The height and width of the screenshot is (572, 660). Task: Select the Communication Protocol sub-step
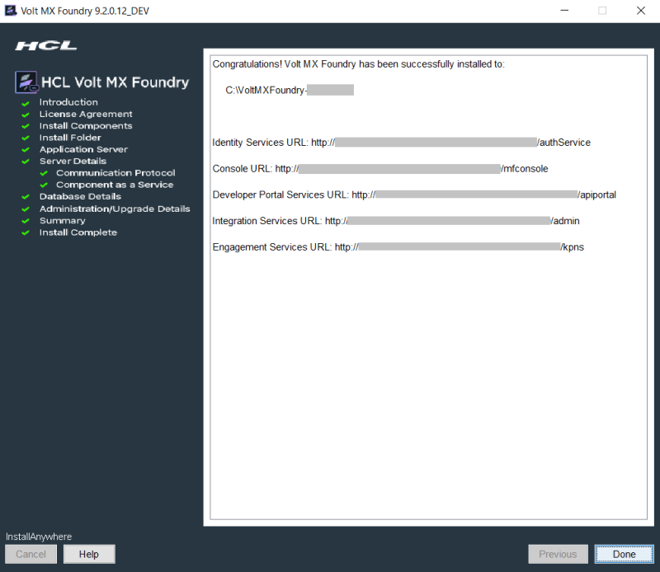point(115,173)
